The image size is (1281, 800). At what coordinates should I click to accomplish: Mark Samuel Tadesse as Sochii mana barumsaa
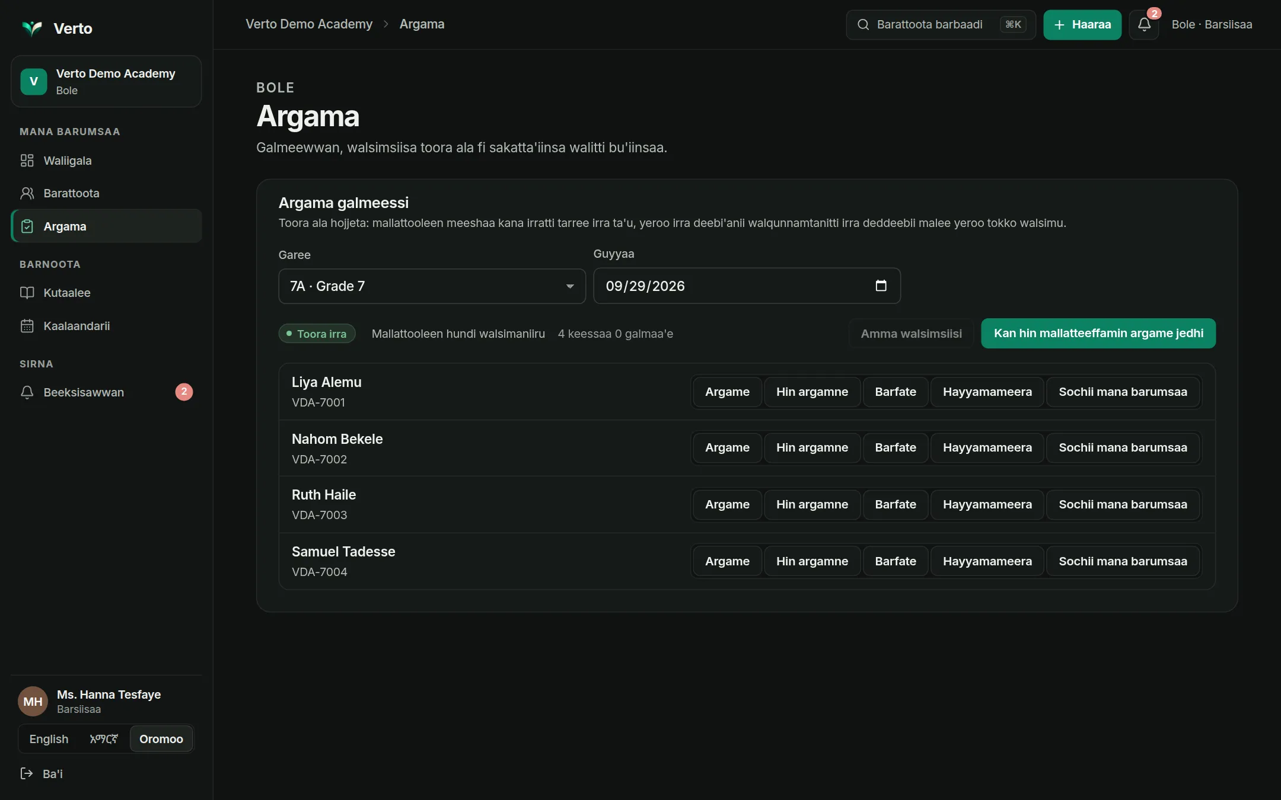[x=1123, y=561]
